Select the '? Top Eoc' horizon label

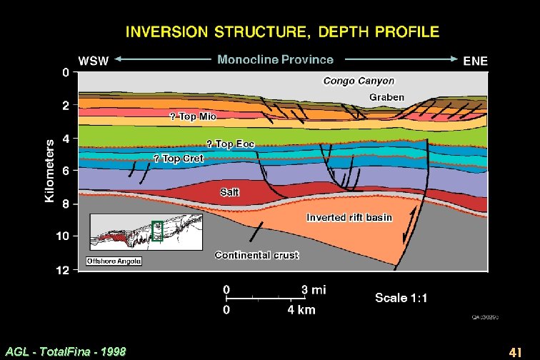point(231,144)
